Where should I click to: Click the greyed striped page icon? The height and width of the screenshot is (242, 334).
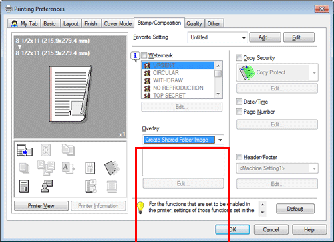coord(112,186)
